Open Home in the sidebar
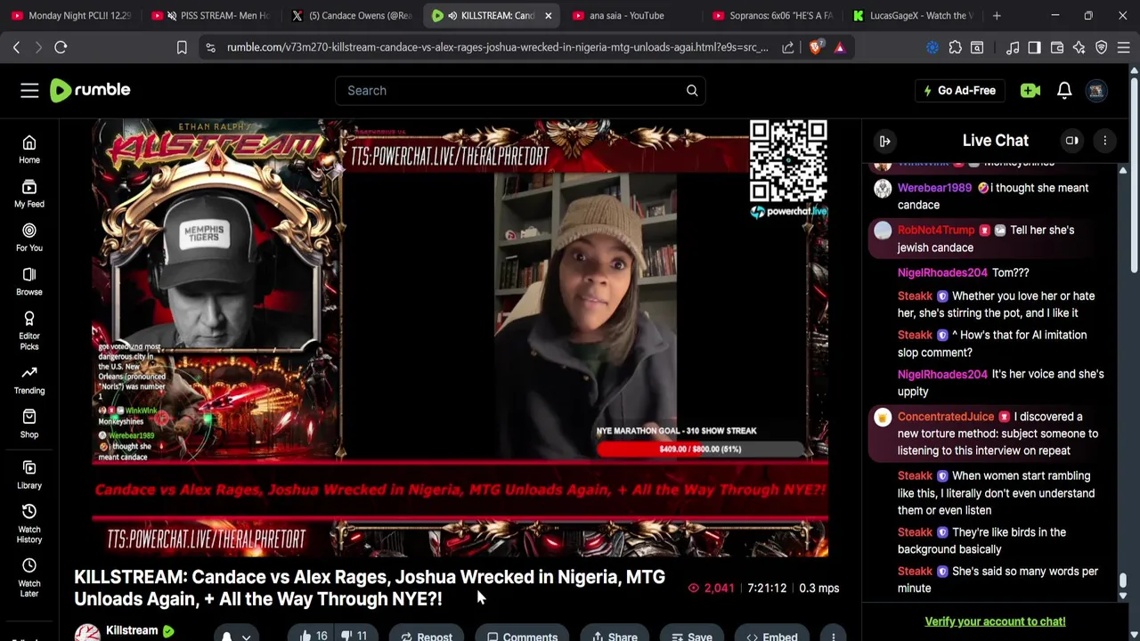1140x641 pixels. [x=29, y=150]
